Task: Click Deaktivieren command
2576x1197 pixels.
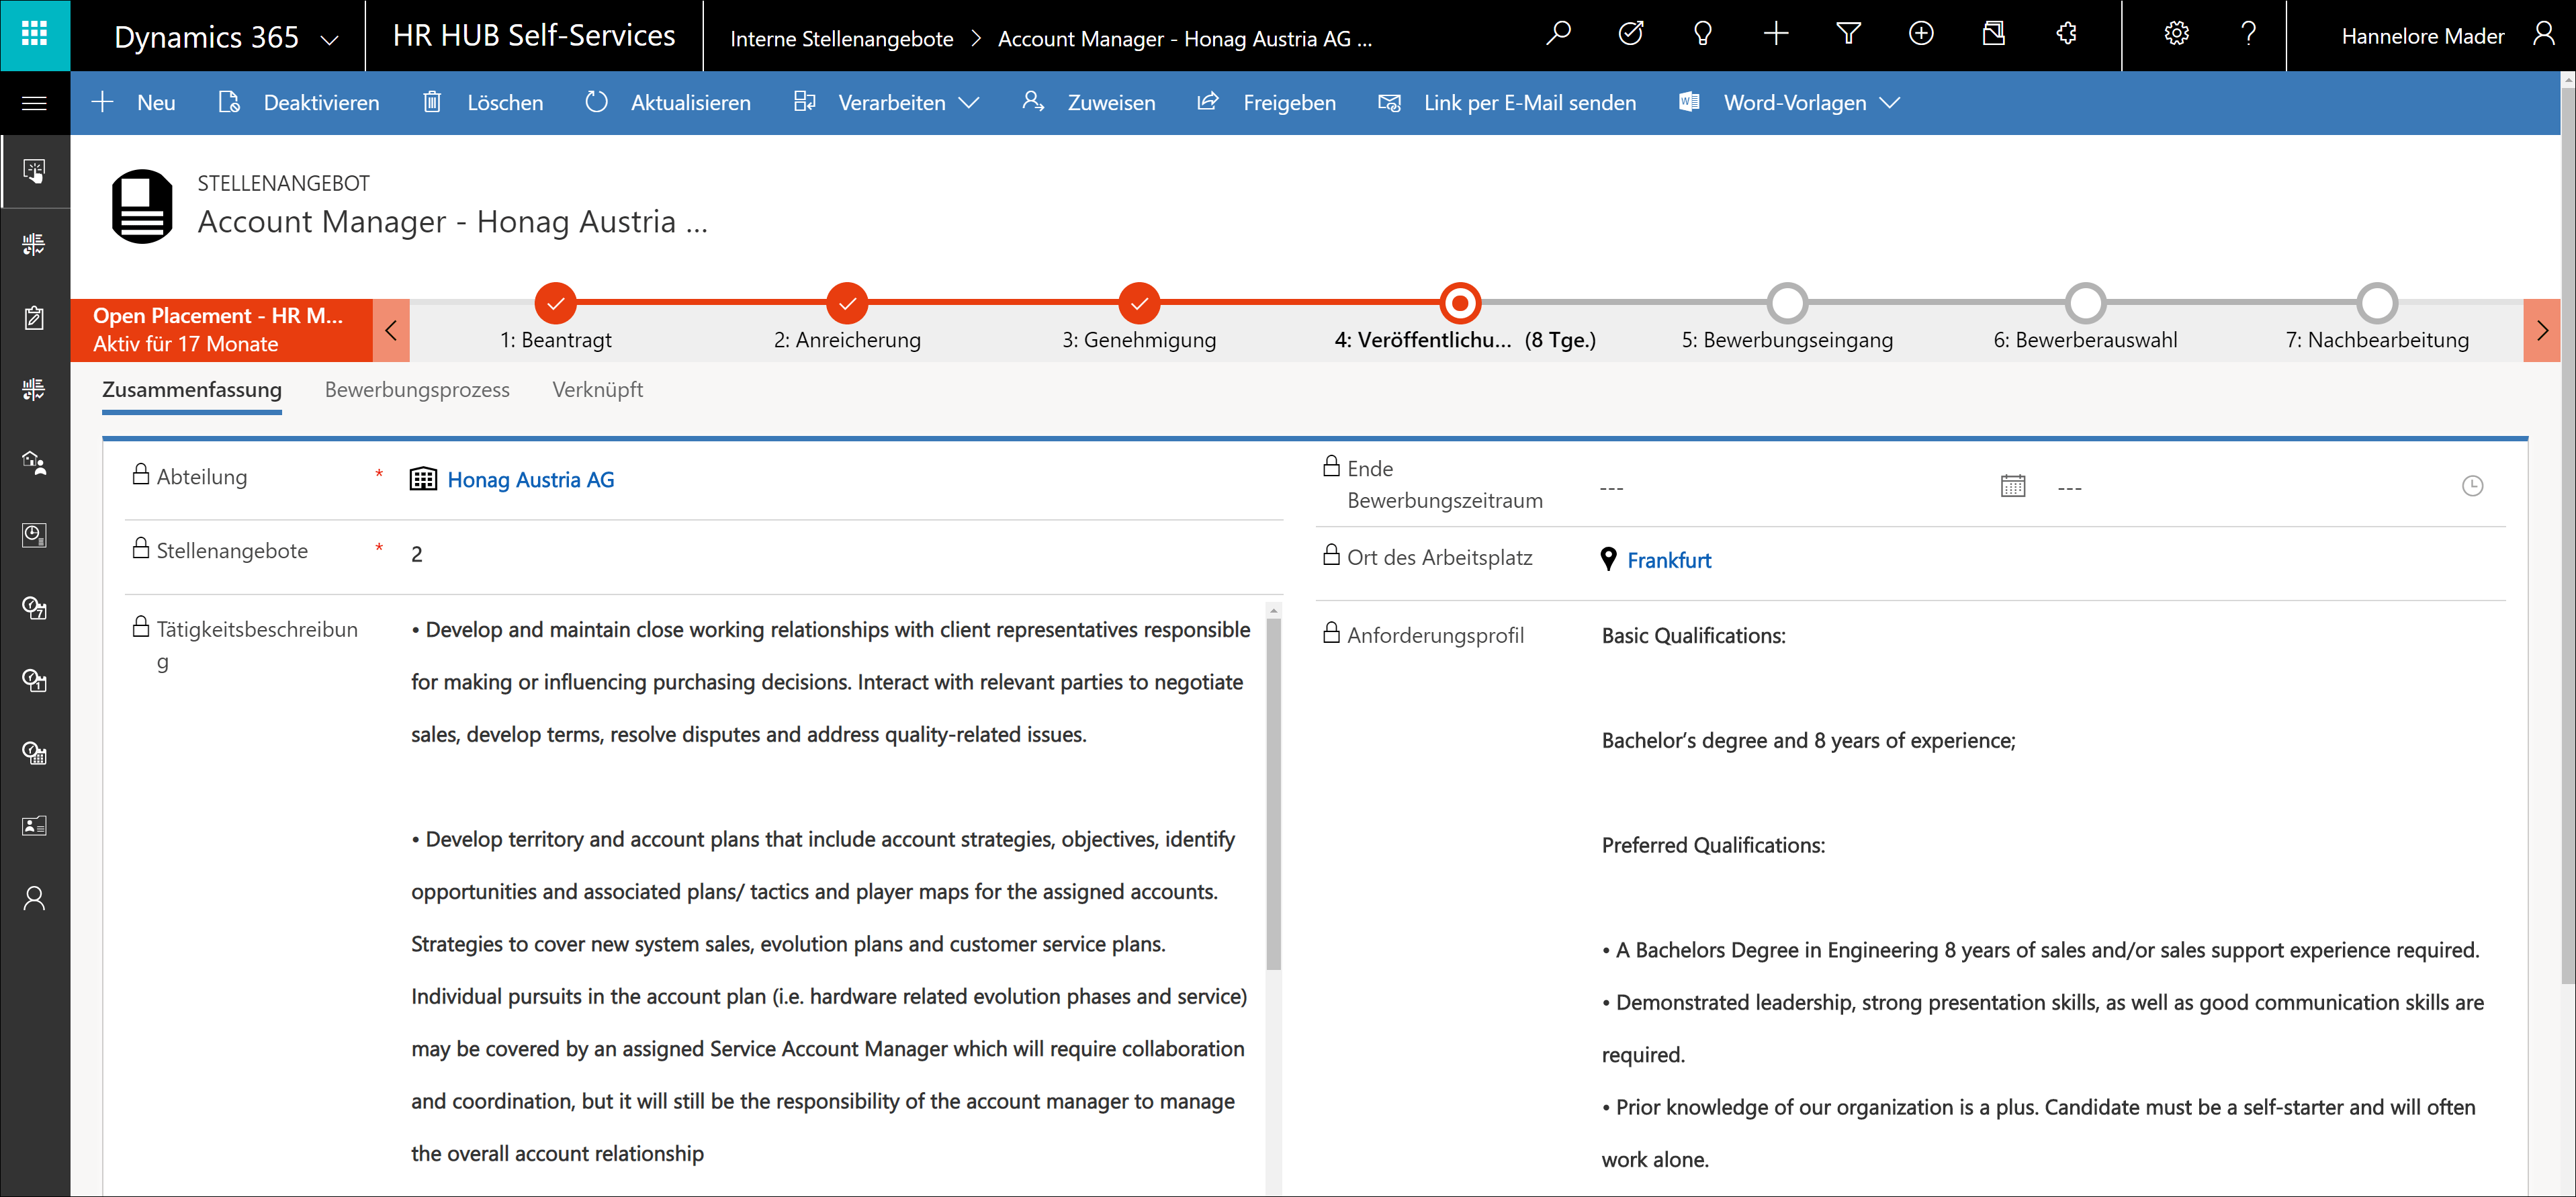Action: click(299, 103)
